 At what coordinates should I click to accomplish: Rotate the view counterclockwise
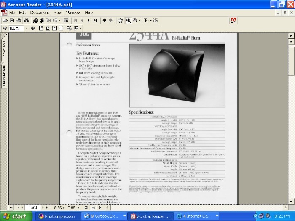coord(76,28)
